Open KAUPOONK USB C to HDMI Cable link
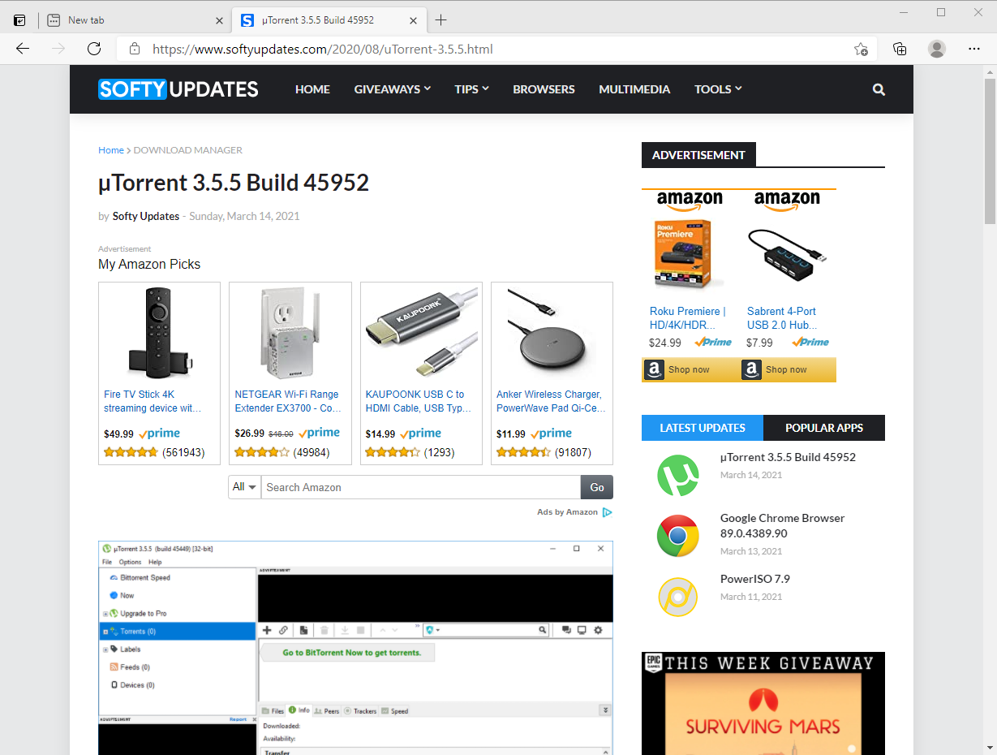The image size is (997, 755). (x=417, y=401)
